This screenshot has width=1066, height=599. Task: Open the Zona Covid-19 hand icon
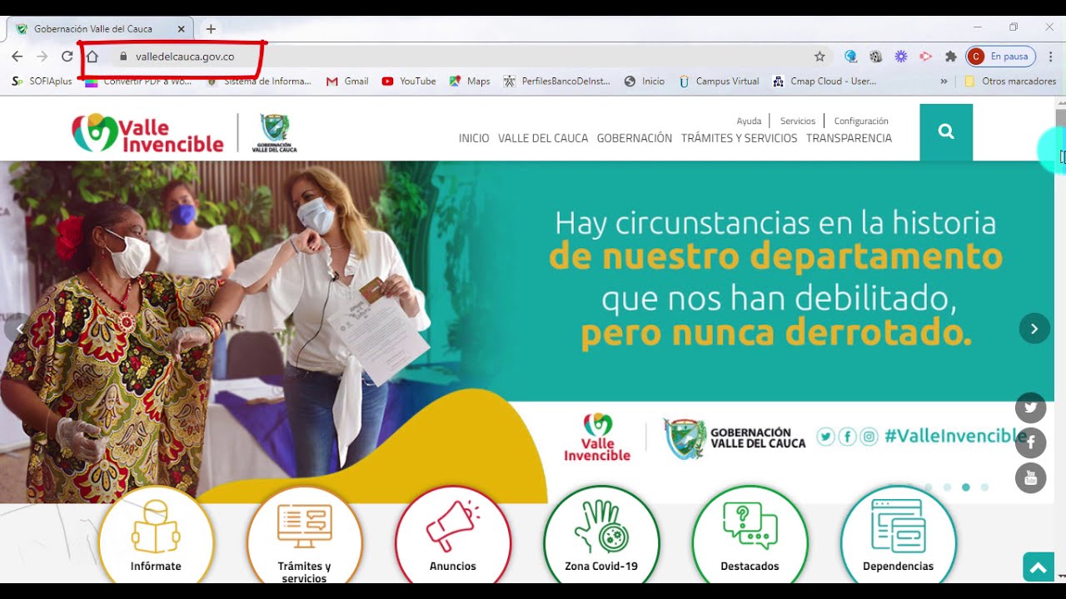601,537
